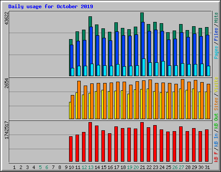221x172 pixels.
Task: Click day label 2 on x-axis
Action: click(21, 167)
